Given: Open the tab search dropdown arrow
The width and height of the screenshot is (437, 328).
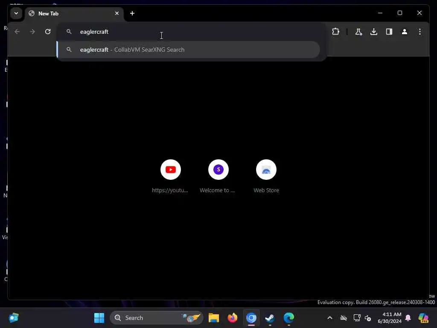Looking at the screenshot, I should click(x=16, y=13).
